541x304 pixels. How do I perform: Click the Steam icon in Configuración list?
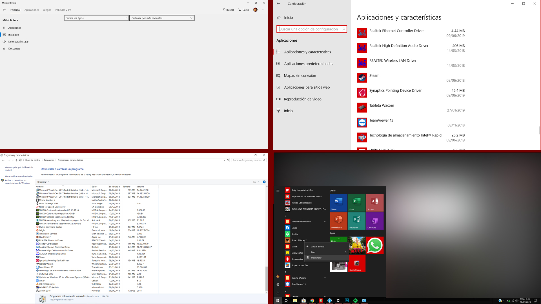(362, 78)
